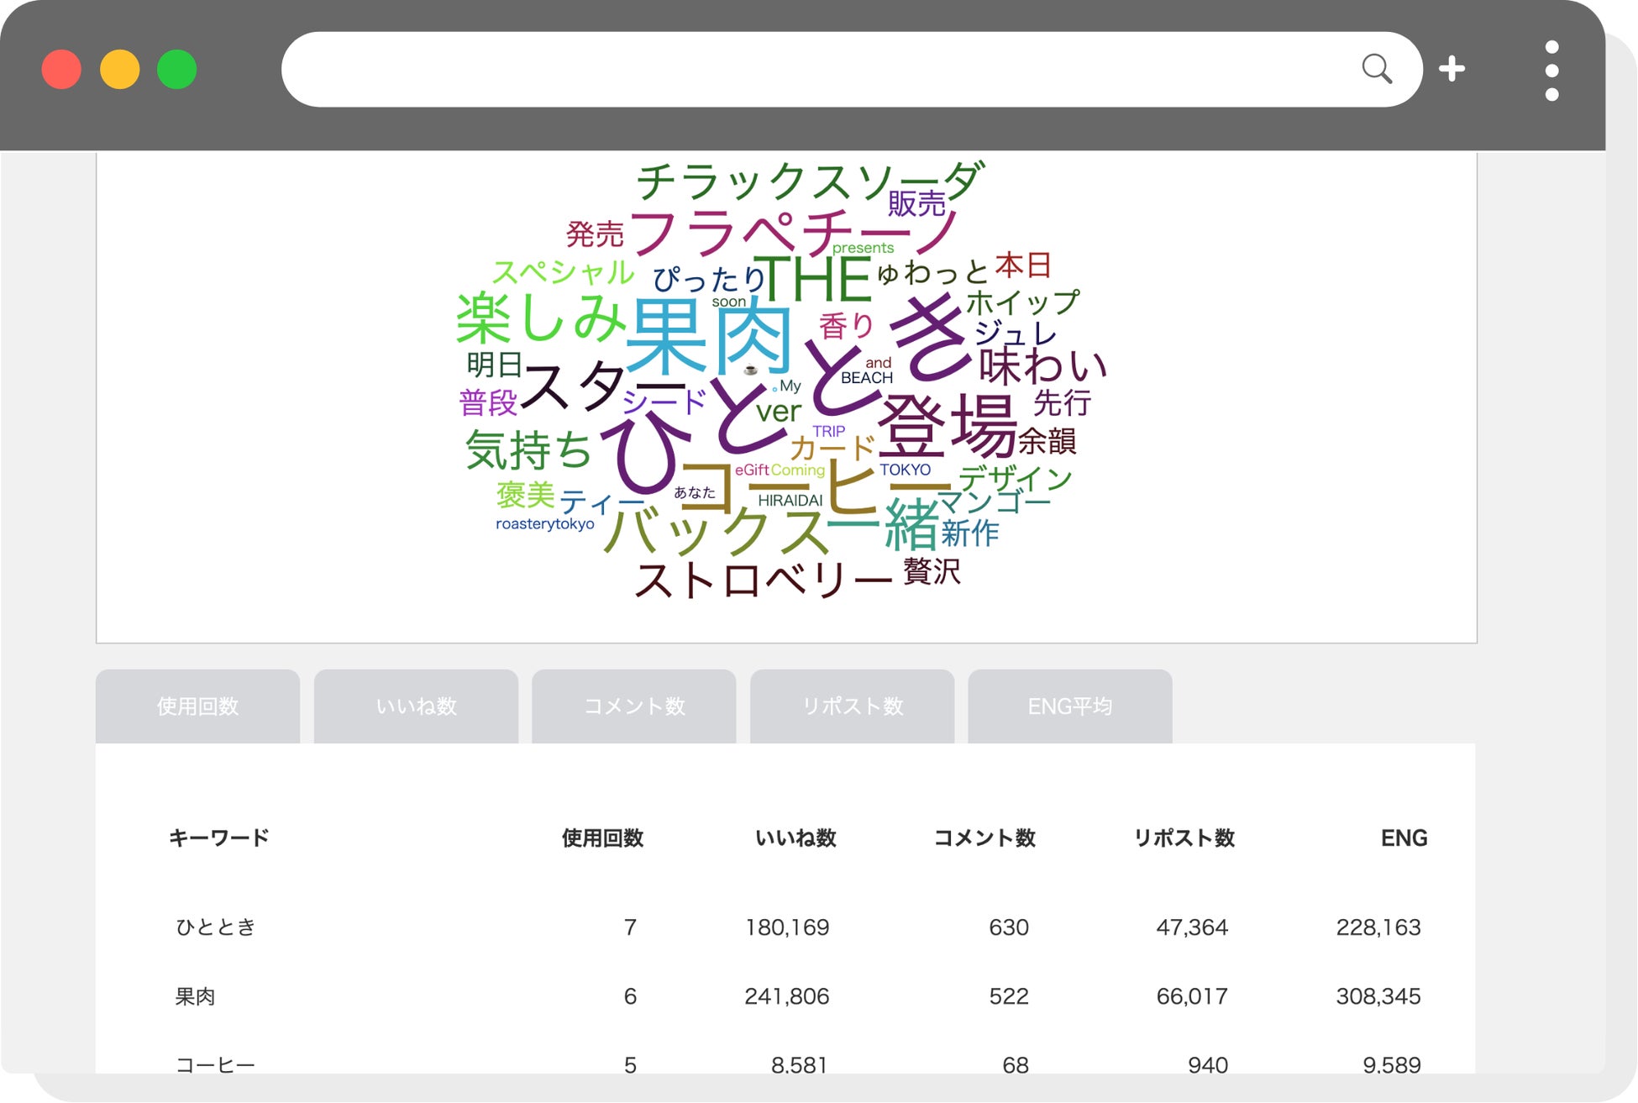Image resolution: width=1638 pixels, height=1103 pixels.
Task: Click the ひととき keyword row
Action: pos(215,927)
